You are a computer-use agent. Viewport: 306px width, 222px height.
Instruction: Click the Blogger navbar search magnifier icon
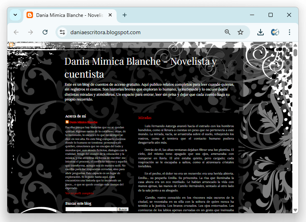42,45
